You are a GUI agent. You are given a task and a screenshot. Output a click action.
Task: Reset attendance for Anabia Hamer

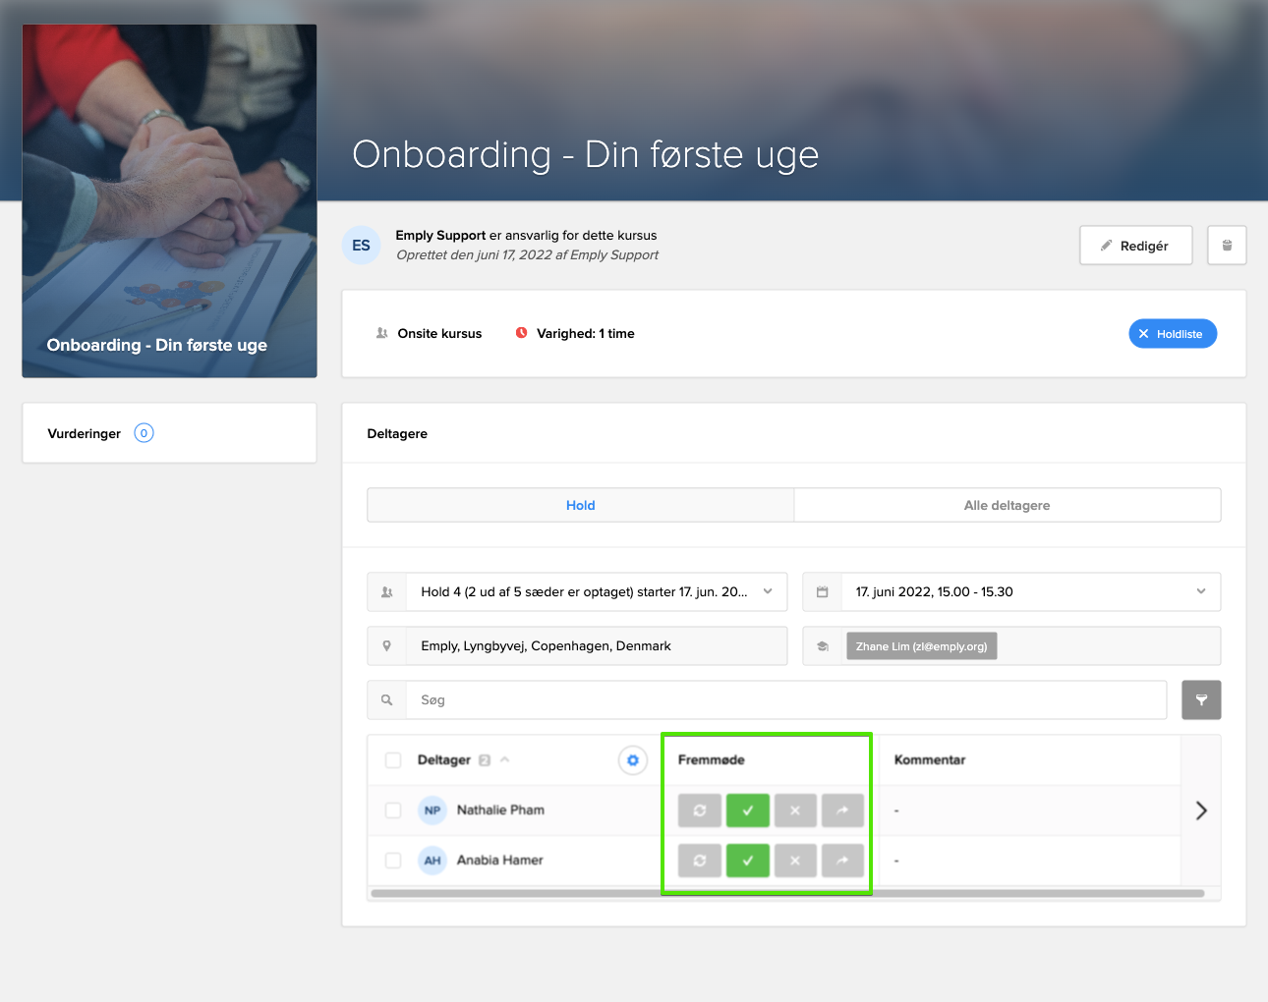pos(699,861)
